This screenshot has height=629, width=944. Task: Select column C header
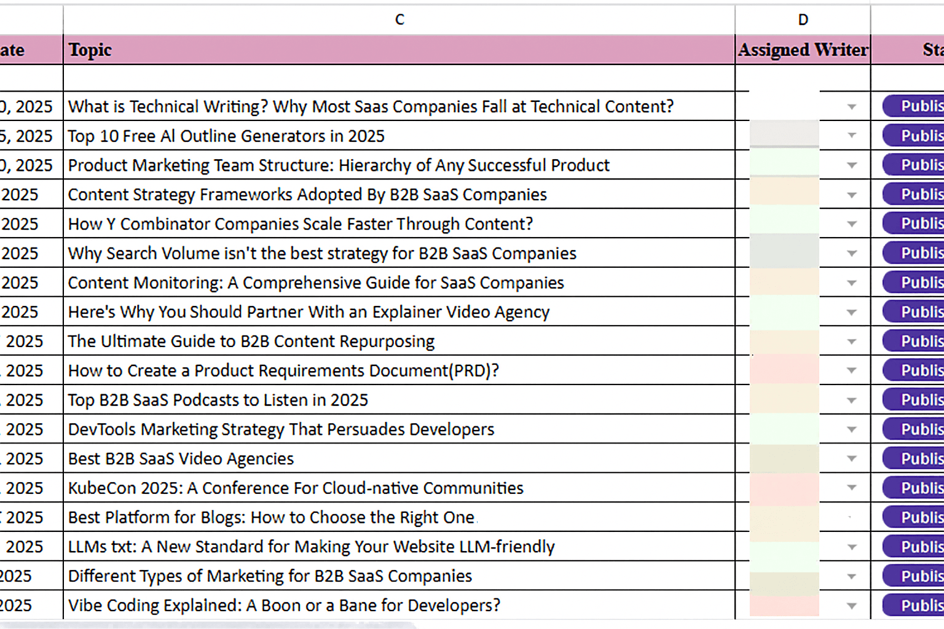point(399,20)
